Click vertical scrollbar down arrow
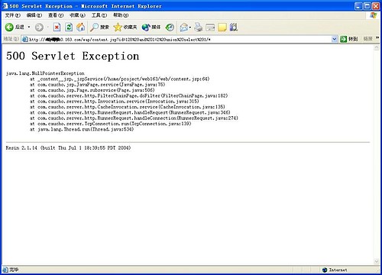Screen dimensions: 382x275 pos(377,261)
